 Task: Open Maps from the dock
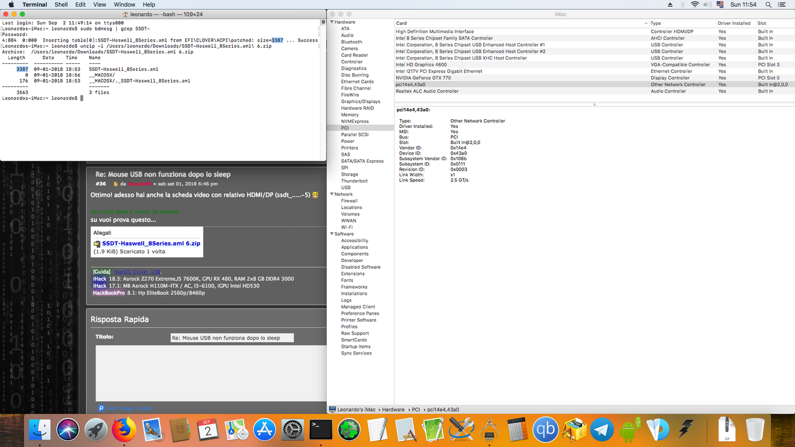click(x=237, y=429)
